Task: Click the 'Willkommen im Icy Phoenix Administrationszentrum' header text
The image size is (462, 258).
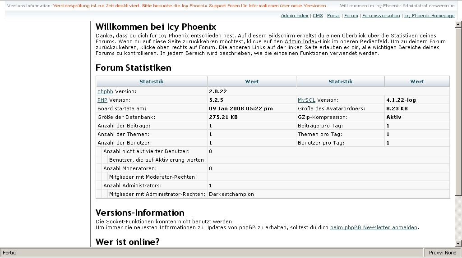Action: pos(397,5)
